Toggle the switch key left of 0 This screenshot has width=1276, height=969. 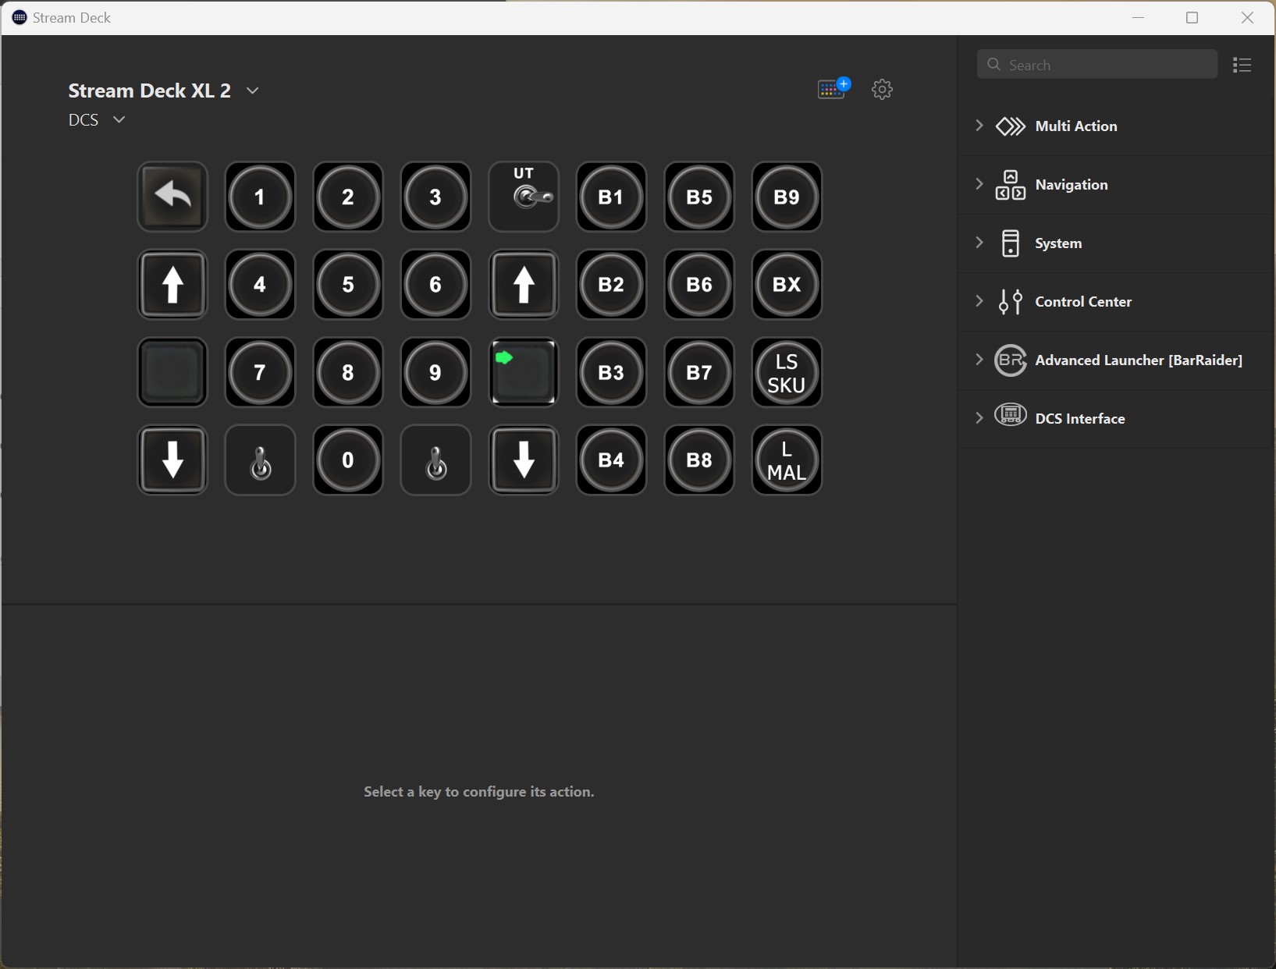point(260,460)
